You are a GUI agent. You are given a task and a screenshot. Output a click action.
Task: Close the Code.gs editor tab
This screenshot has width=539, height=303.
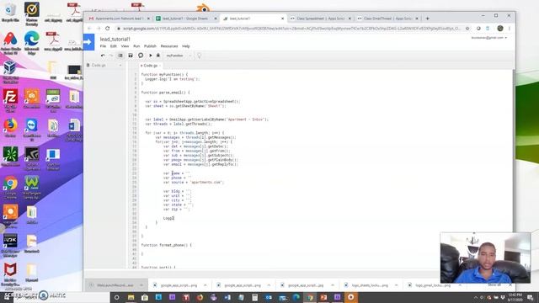click(160, 66)
